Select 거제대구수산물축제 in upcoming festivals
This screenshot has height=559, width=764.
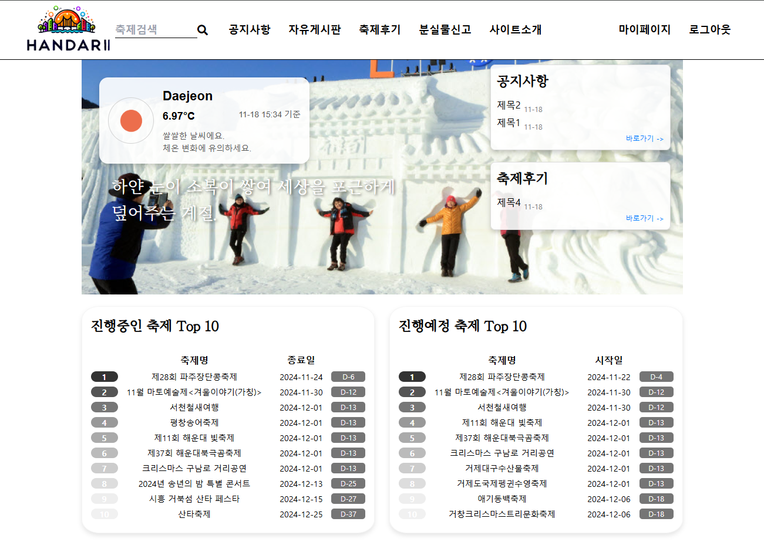(502, 468)
